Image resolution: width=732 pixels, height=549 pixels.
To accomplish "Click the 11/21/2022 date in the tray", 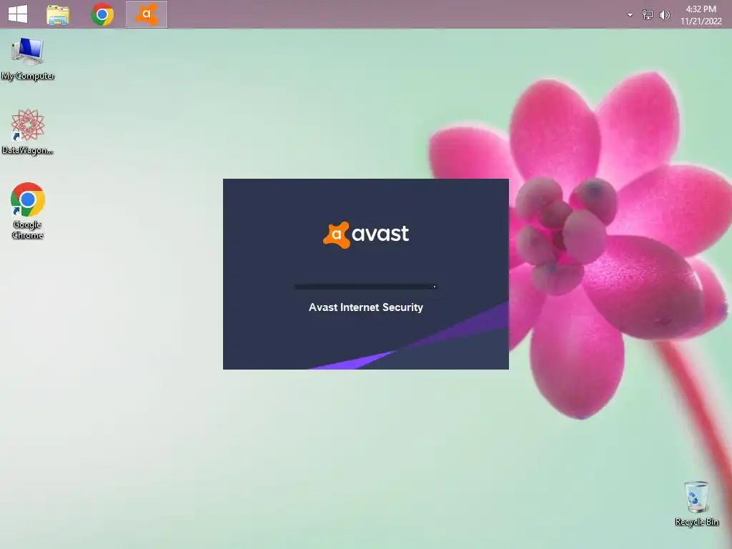I will pos(701,21).
